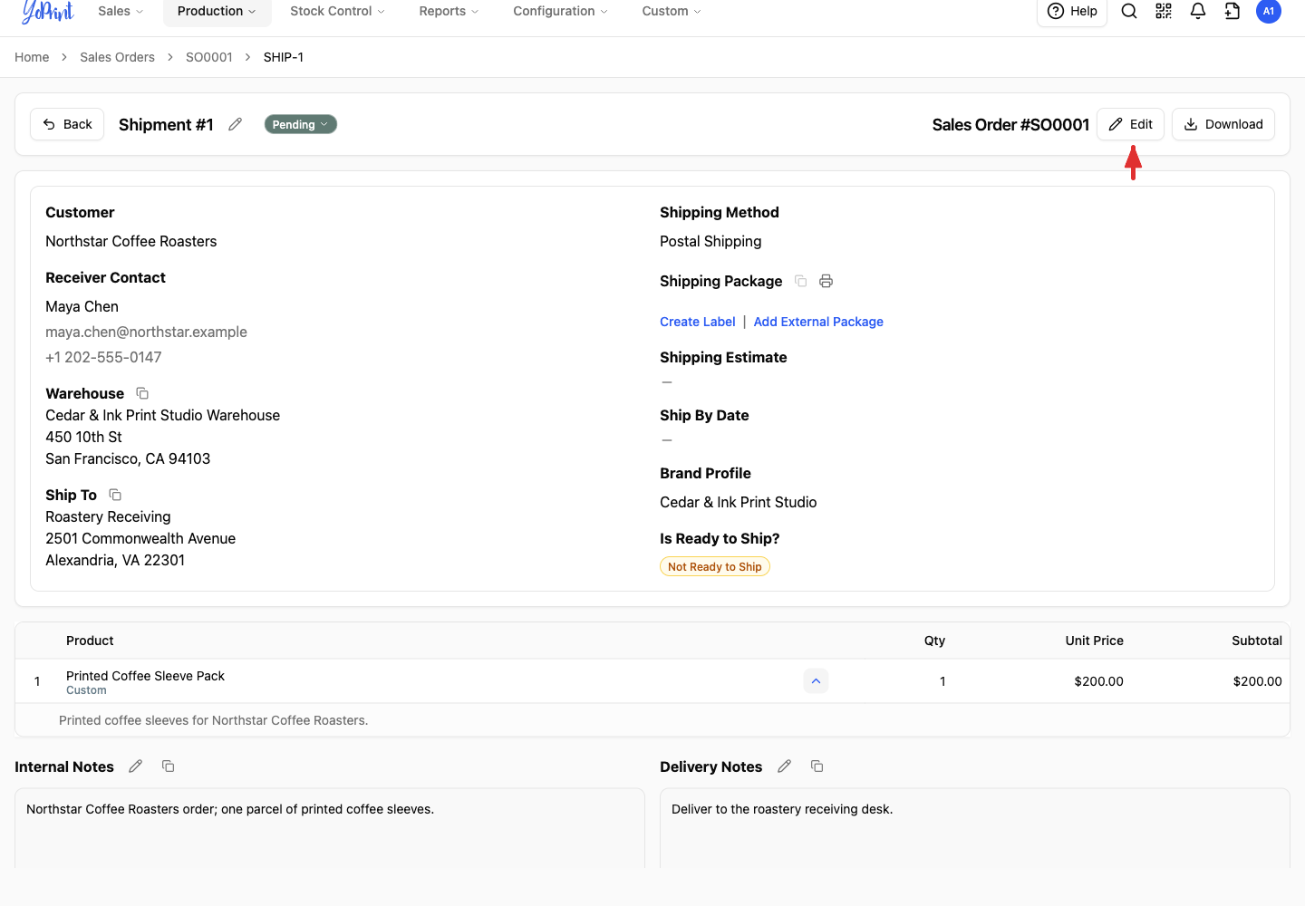Open the Help button
Image resolution: width=1305 pixels, height=906 pixels.
pos(1072,11)
